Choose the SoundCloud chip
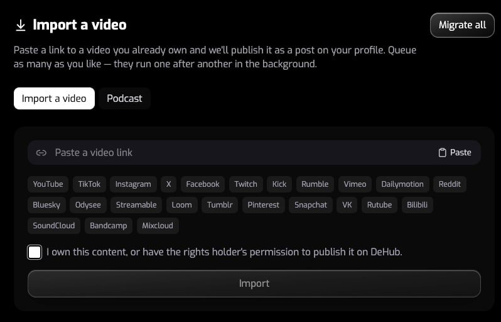The image size is (501, 322). coord(54,226)
